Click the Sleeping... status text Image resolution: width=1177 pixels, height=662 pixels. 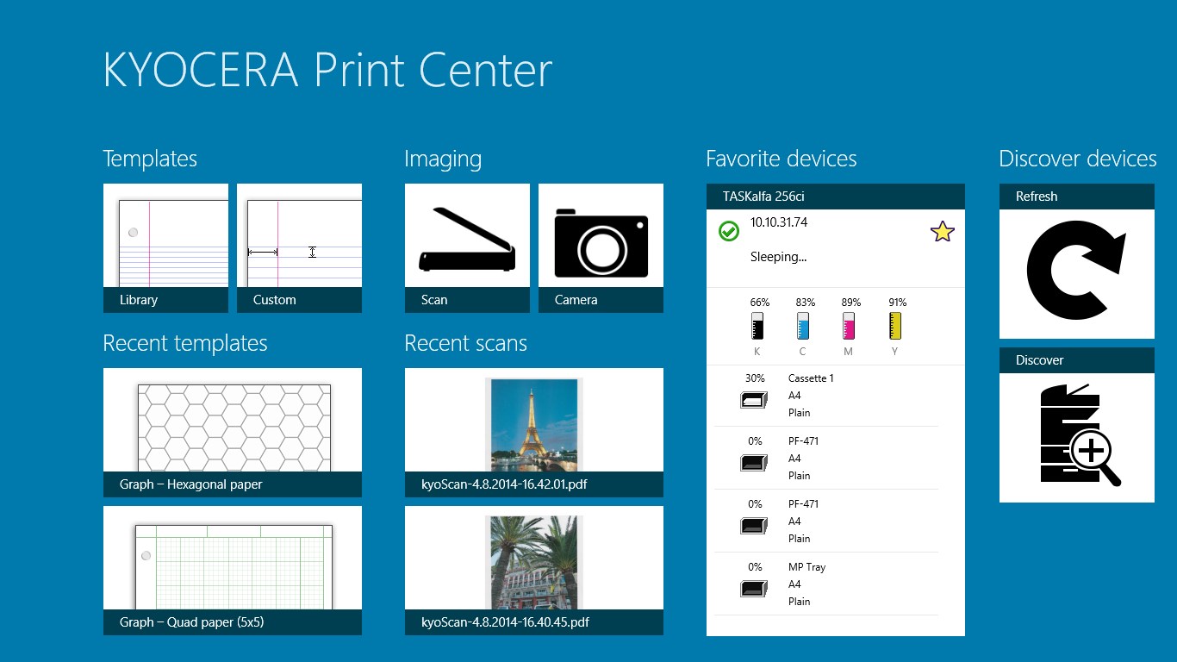(x=778, y=257)
